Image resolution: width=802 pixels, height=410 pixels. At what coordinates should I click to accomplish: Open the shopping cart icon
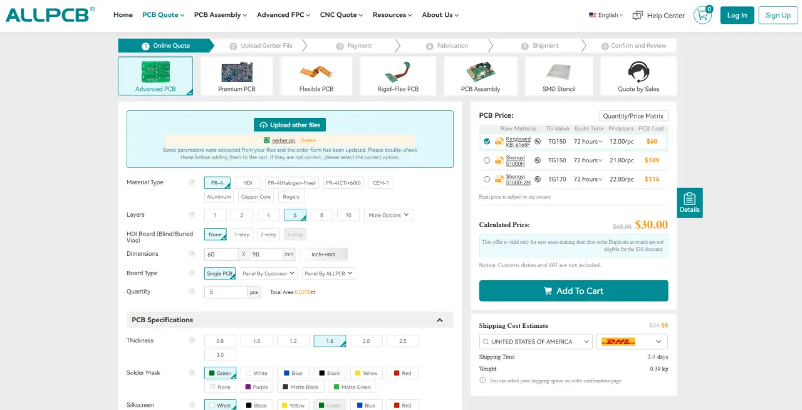coord(702,16)
